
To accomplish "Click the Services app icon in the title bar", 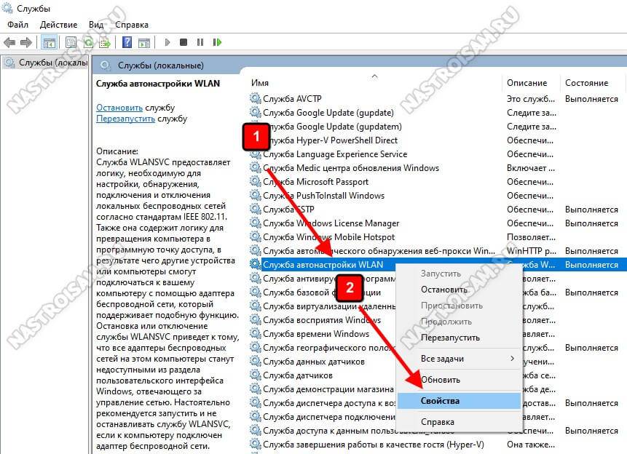I will point(7,8).
